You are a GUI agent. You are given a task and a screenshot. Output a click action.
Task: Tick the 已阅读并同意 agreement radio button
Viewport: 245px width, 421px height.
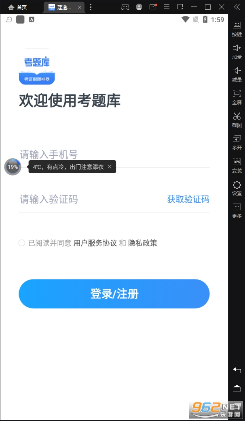[22, 243]
